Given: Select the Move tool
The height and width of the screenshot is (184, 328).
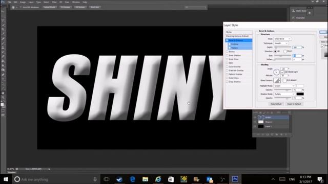Looking at the screenshot, I should 3,11.
